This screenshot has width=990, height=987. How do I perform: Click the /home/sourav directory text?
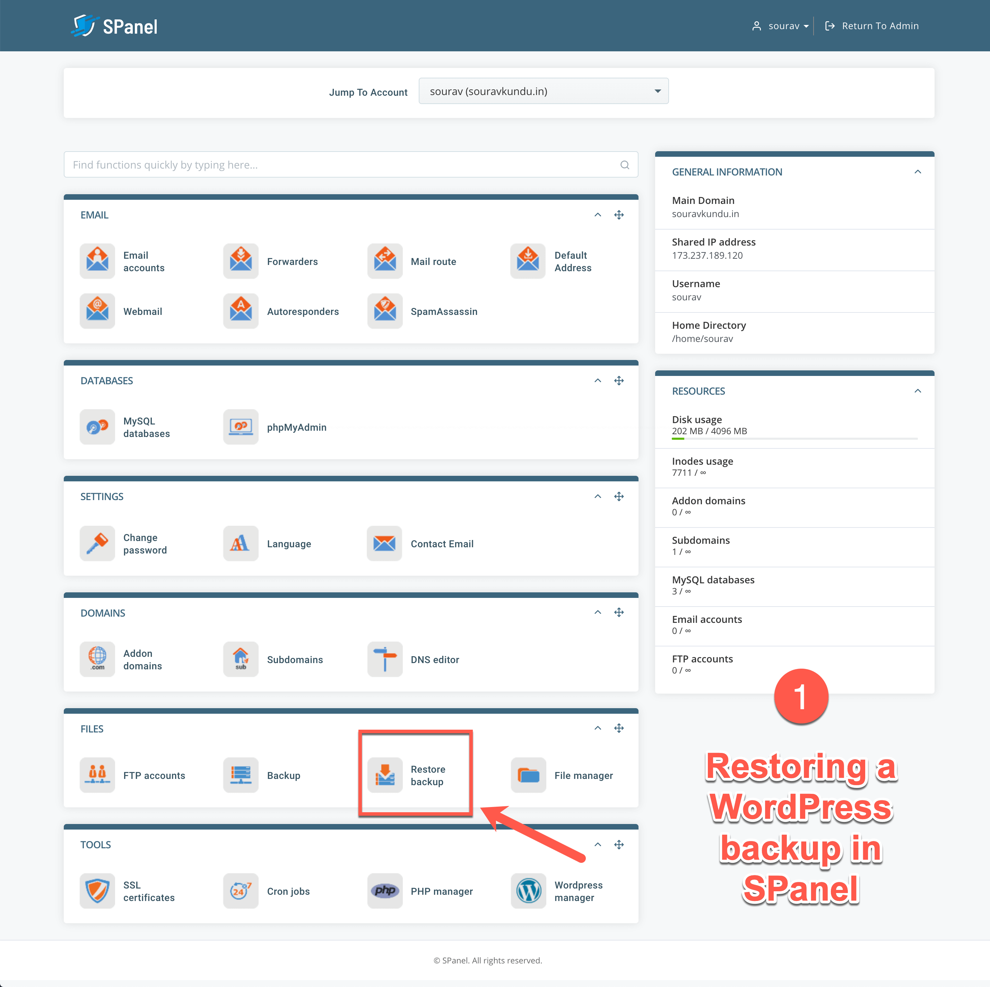[x=702, y=338]
